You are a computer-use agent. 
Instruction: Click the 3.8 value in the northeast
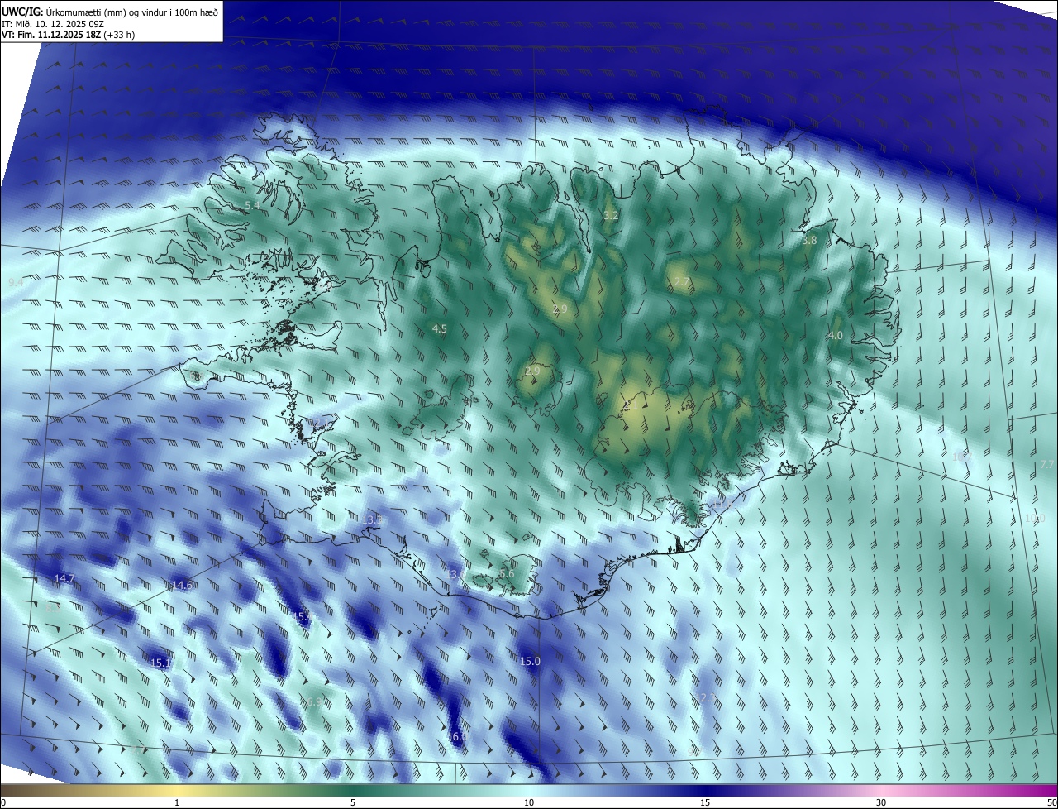(809, 241)
